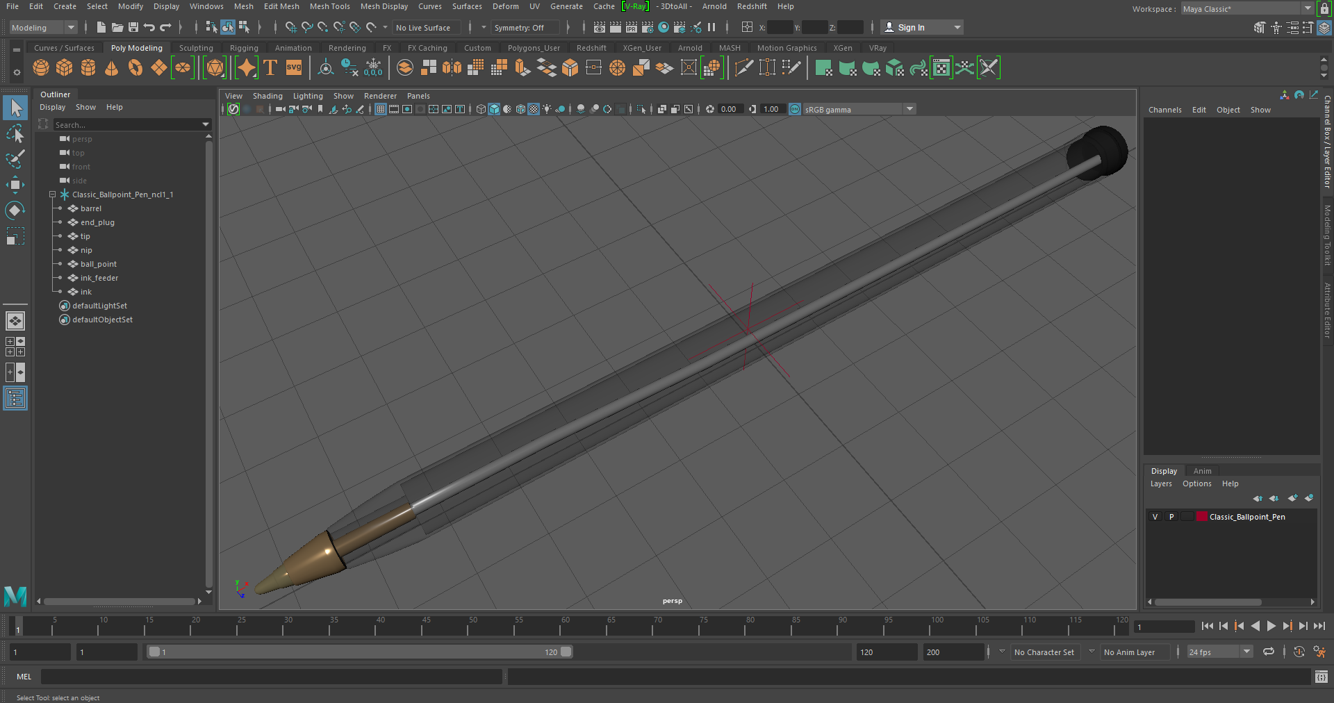Click the Open Scene folder icon
This screenshot has height=703, width=1334.
117,27
